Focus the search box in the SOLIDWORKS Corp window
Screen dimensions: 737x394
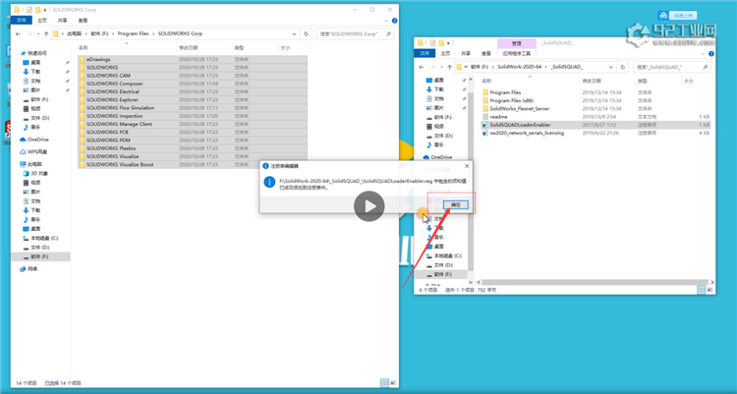tap(356, 33)
